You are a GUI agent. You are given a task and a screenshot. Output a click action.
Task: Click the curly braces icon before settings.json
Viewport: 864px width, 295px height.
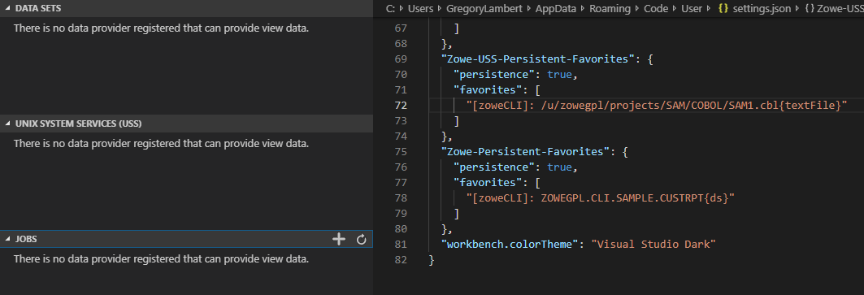(x=723, y=8)
